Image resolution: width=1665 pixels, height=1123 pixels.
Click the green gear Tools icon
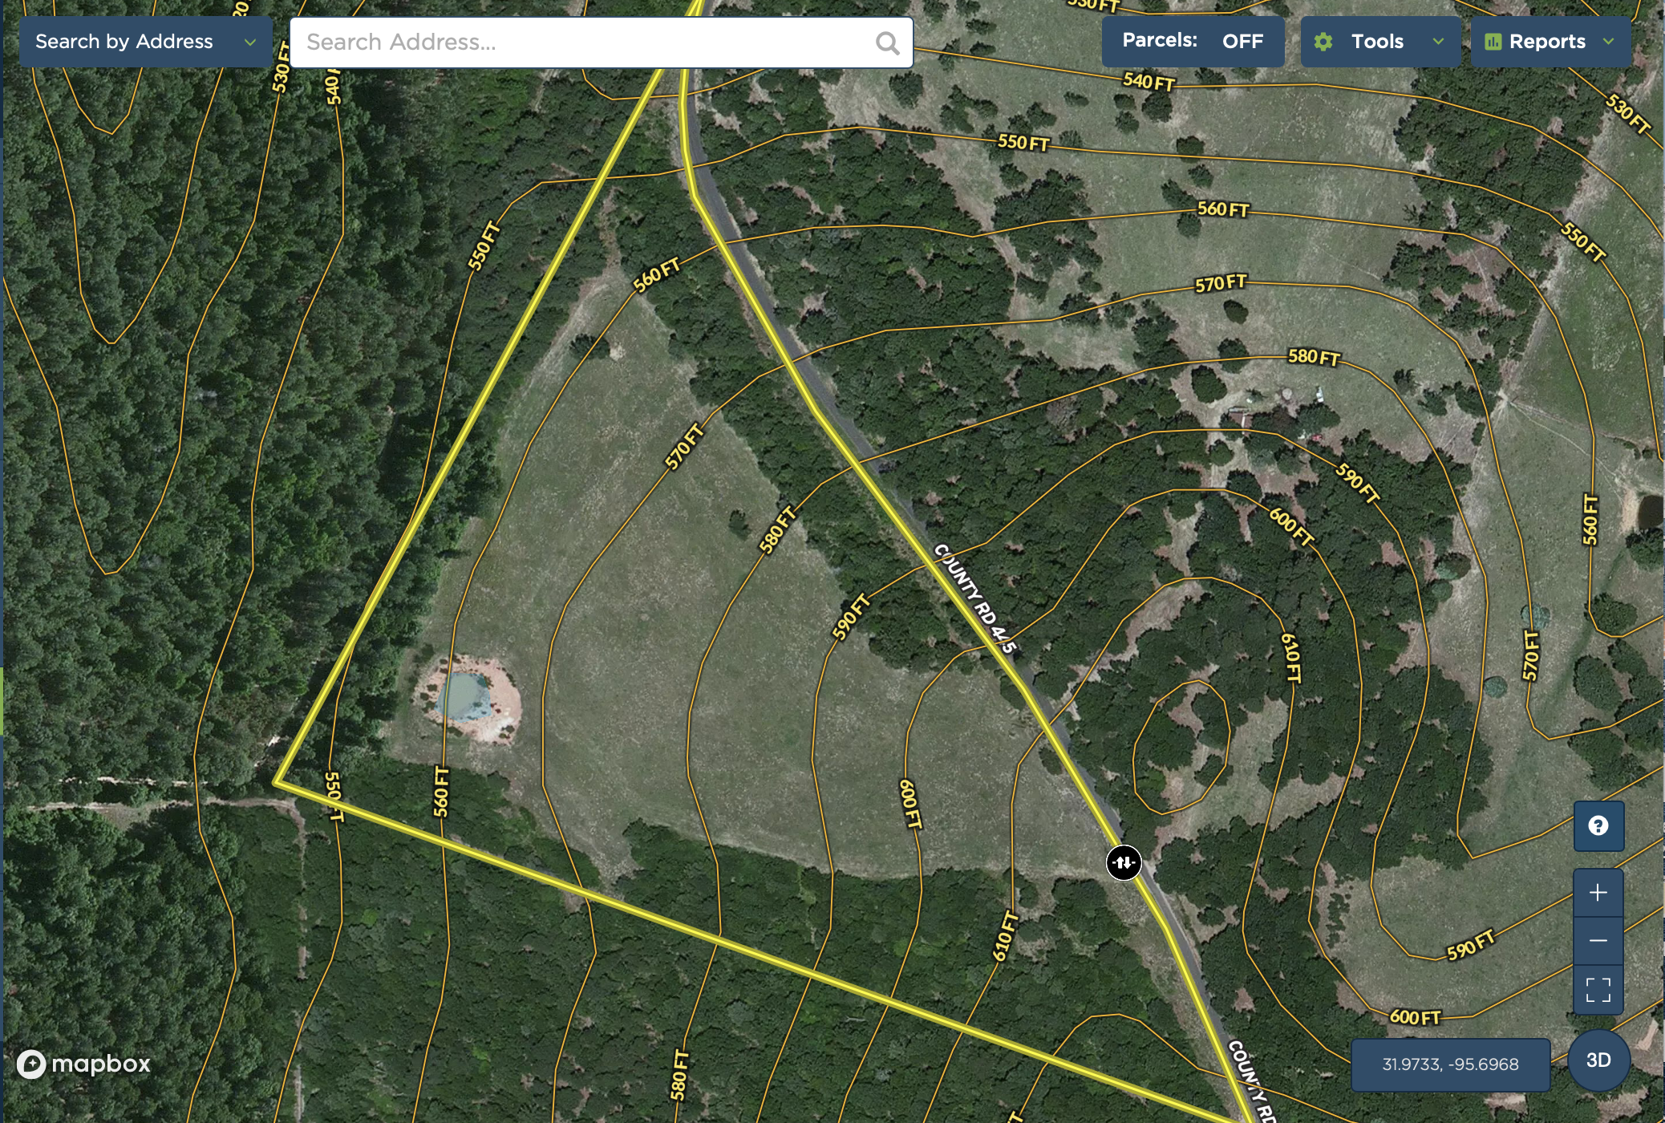[1323, 42]
